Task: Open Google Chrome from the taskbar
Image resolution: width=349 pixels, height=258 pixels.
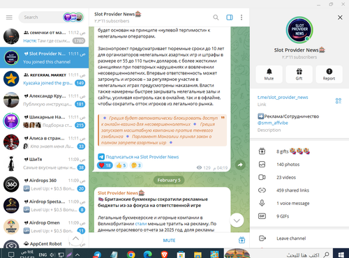Action: click(131, 255)
